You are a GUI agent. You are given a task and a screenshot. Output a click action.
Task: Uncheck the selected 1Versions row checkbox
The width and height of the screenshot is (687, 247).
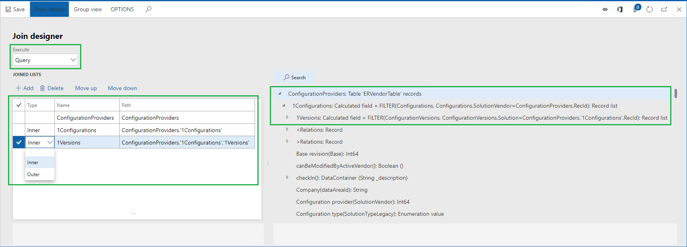point(19,143)
